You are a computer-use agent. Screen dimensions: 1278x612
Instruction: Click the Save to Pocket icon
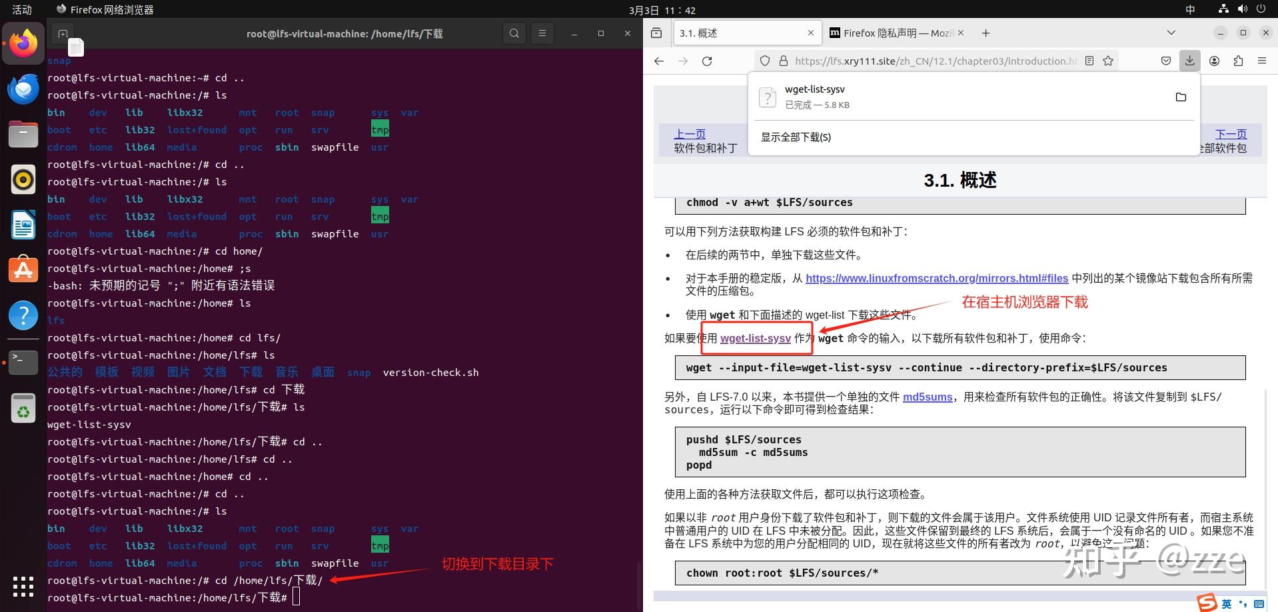coord(1166,61)
